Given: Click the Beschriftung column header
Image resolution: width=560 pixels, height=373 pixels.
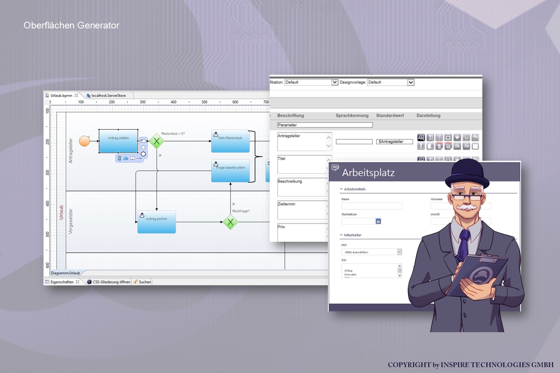Looking at the screenshot, I should point(290,116).
